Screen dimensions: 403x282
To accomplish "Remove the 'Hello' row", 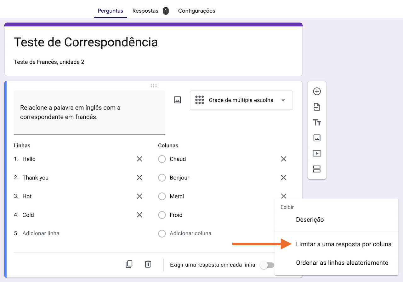I will [x=139, y=159].
